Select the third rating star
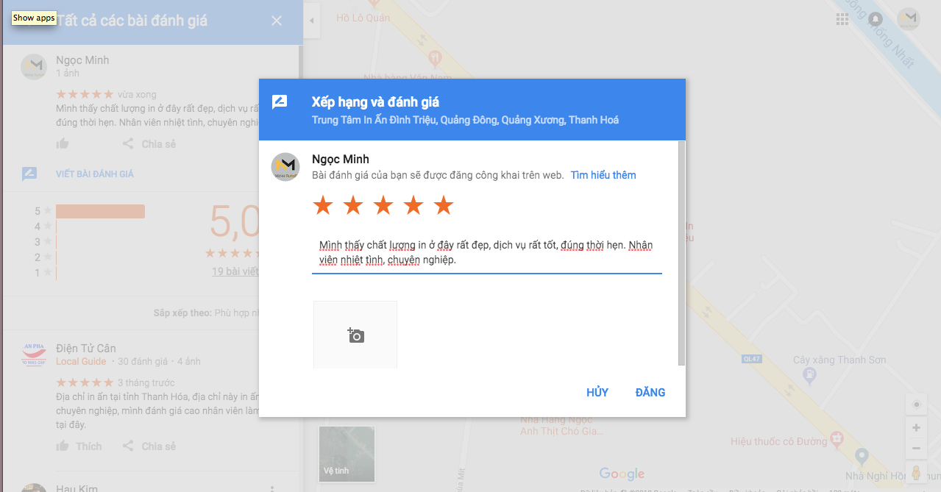 383,205
